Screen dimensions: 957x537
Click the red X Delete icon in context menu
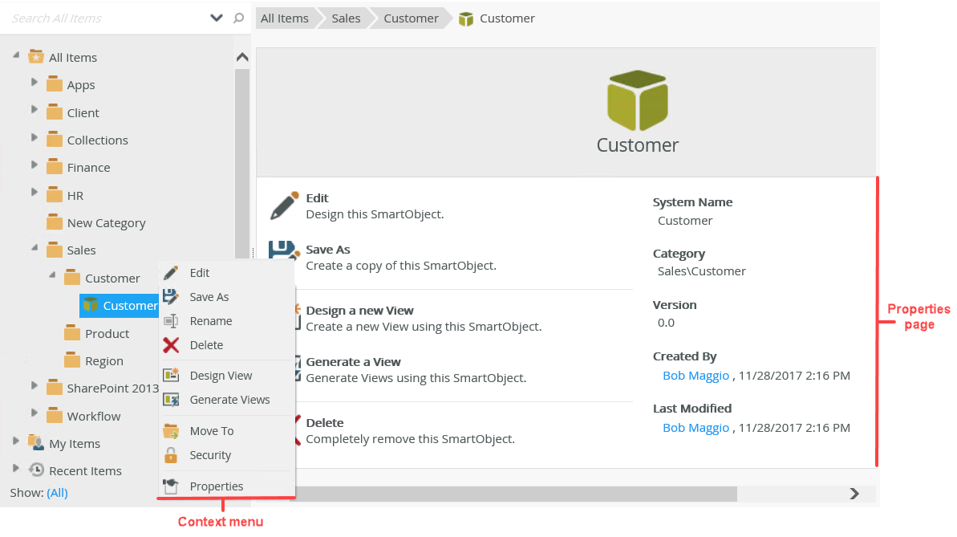coord(171,345)
